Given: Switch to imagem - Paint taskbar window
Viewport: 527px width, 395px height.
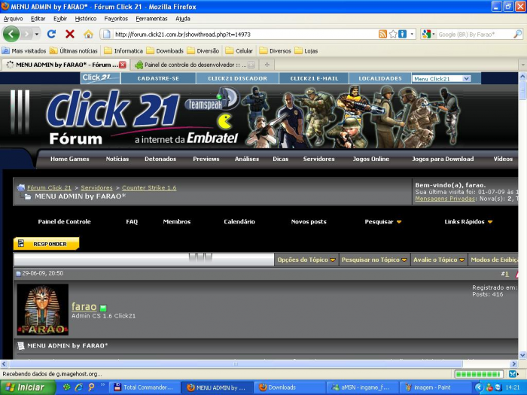Looking at the screenshot, I should pyautogui.click(x=434, y=387).
